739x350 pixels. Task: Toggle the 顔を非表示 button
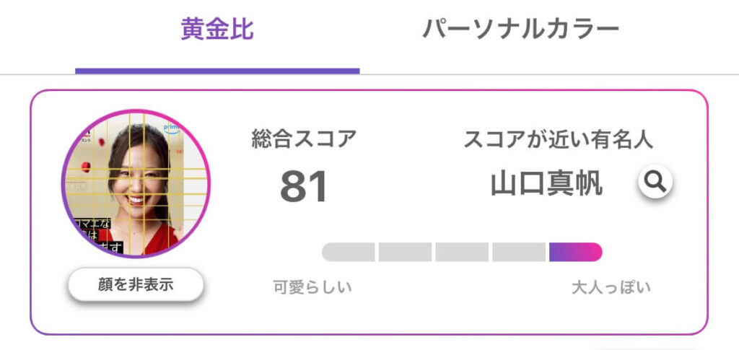point(136,284)
